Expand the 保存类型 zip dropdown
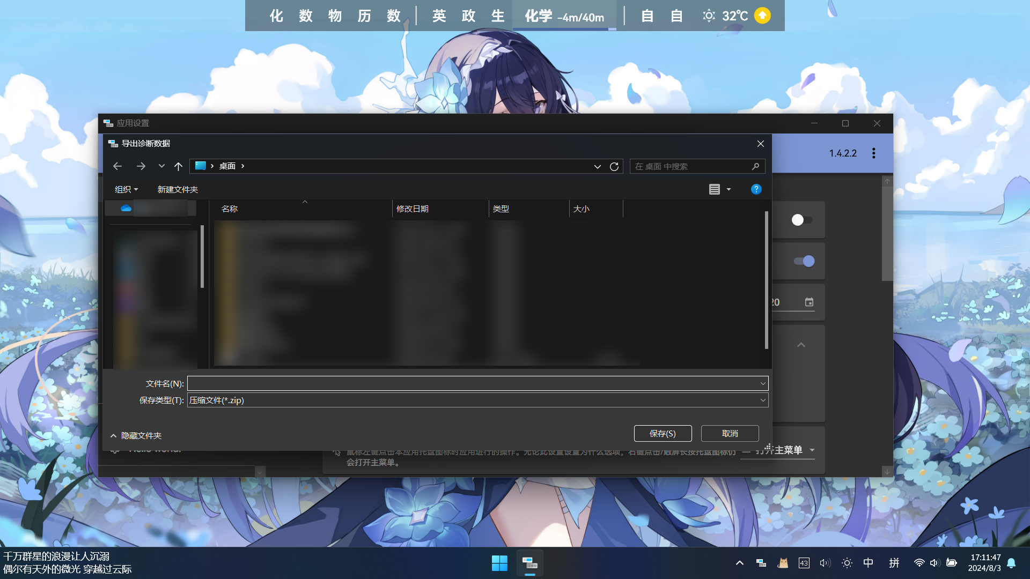 coord(762,400)
